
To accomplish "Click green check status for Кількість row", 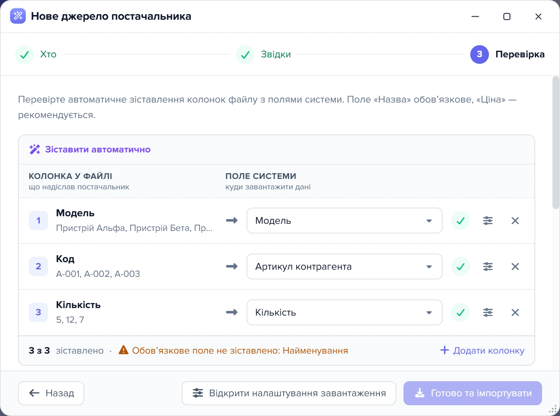I will [461, 312].
